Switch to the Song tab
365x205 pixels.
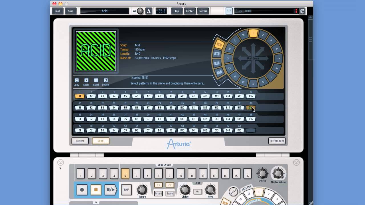[100, 141]
